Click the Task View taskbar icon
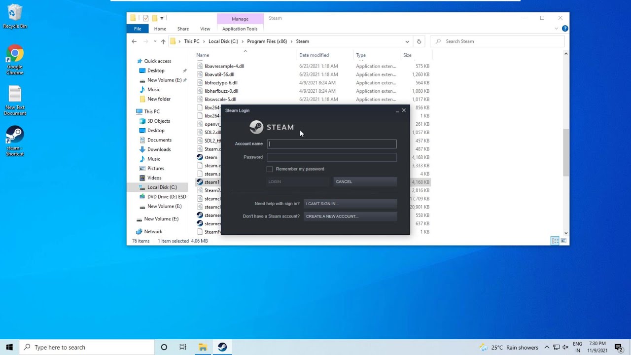 [183, 347]
